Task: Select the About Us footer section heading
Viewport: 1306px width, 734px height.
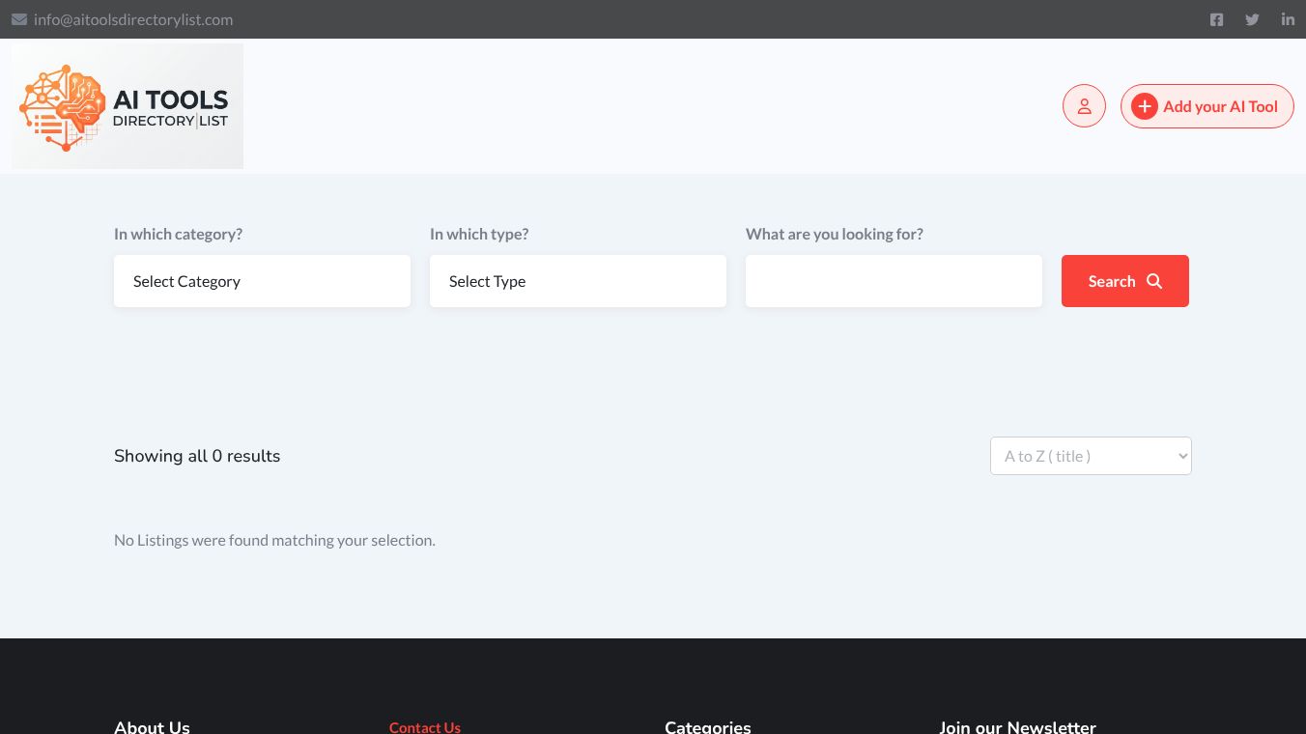Action: pyautogui.click(x=152, y=726)
